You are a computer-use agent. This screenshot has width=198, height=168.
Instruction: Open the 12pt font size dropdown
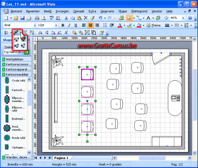point(56,25)
